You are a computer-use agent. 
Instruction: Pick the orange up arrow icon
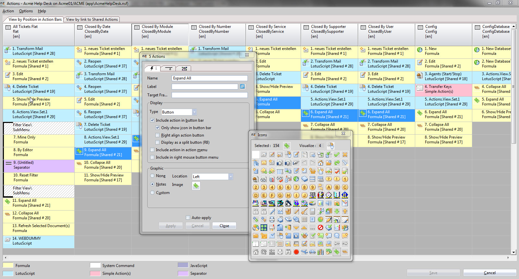(345, 211)
